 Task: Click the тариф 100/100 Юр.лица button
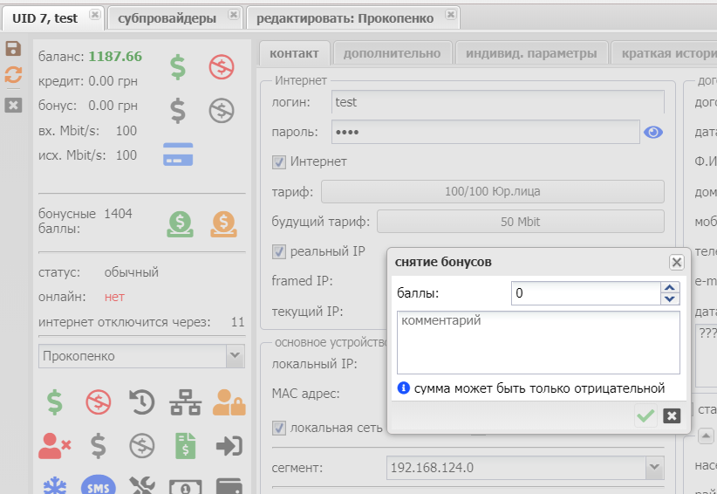point(493,192)
